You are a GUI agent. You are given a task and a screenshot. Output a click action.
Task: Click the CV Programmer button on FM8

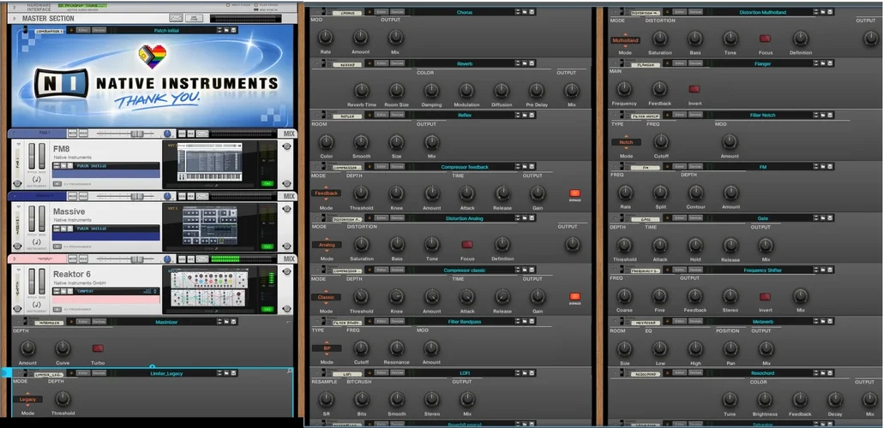(58, 184)
